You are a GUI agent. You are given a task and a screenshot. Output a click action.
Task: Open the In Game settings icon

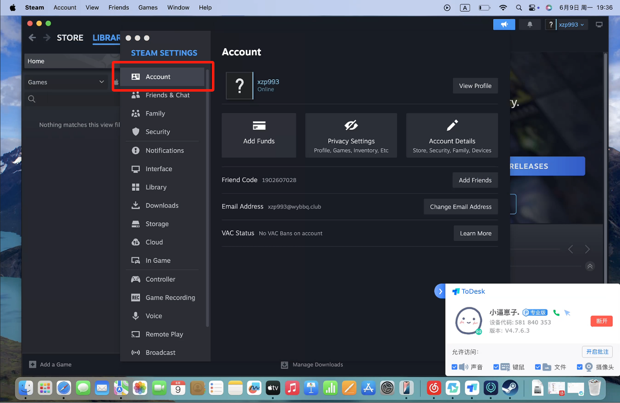(x=135, y=260)
